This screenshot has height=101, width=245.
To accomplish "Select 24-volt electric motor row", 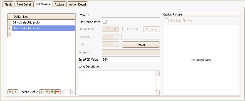I will coord(43,22).
